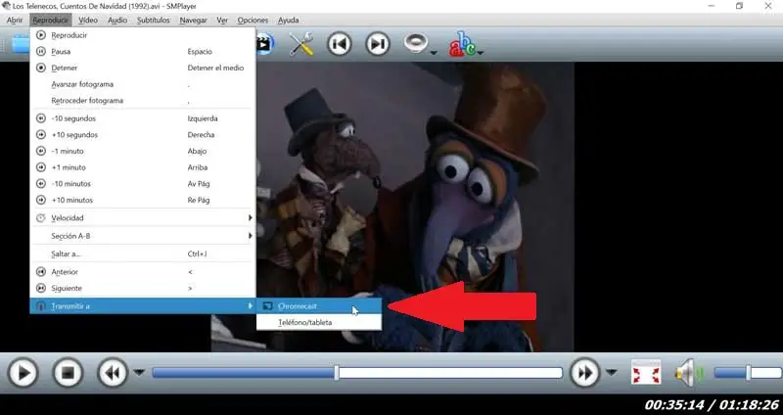Click the seek bar handle
This screenshot has width=783, height=415.
pyautogui.click(x=337, y=373)
